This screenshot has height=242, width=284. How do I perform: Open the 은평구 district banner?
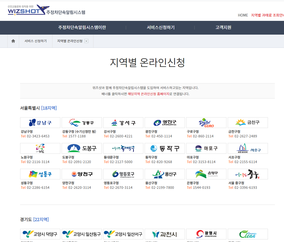point(206,174)
